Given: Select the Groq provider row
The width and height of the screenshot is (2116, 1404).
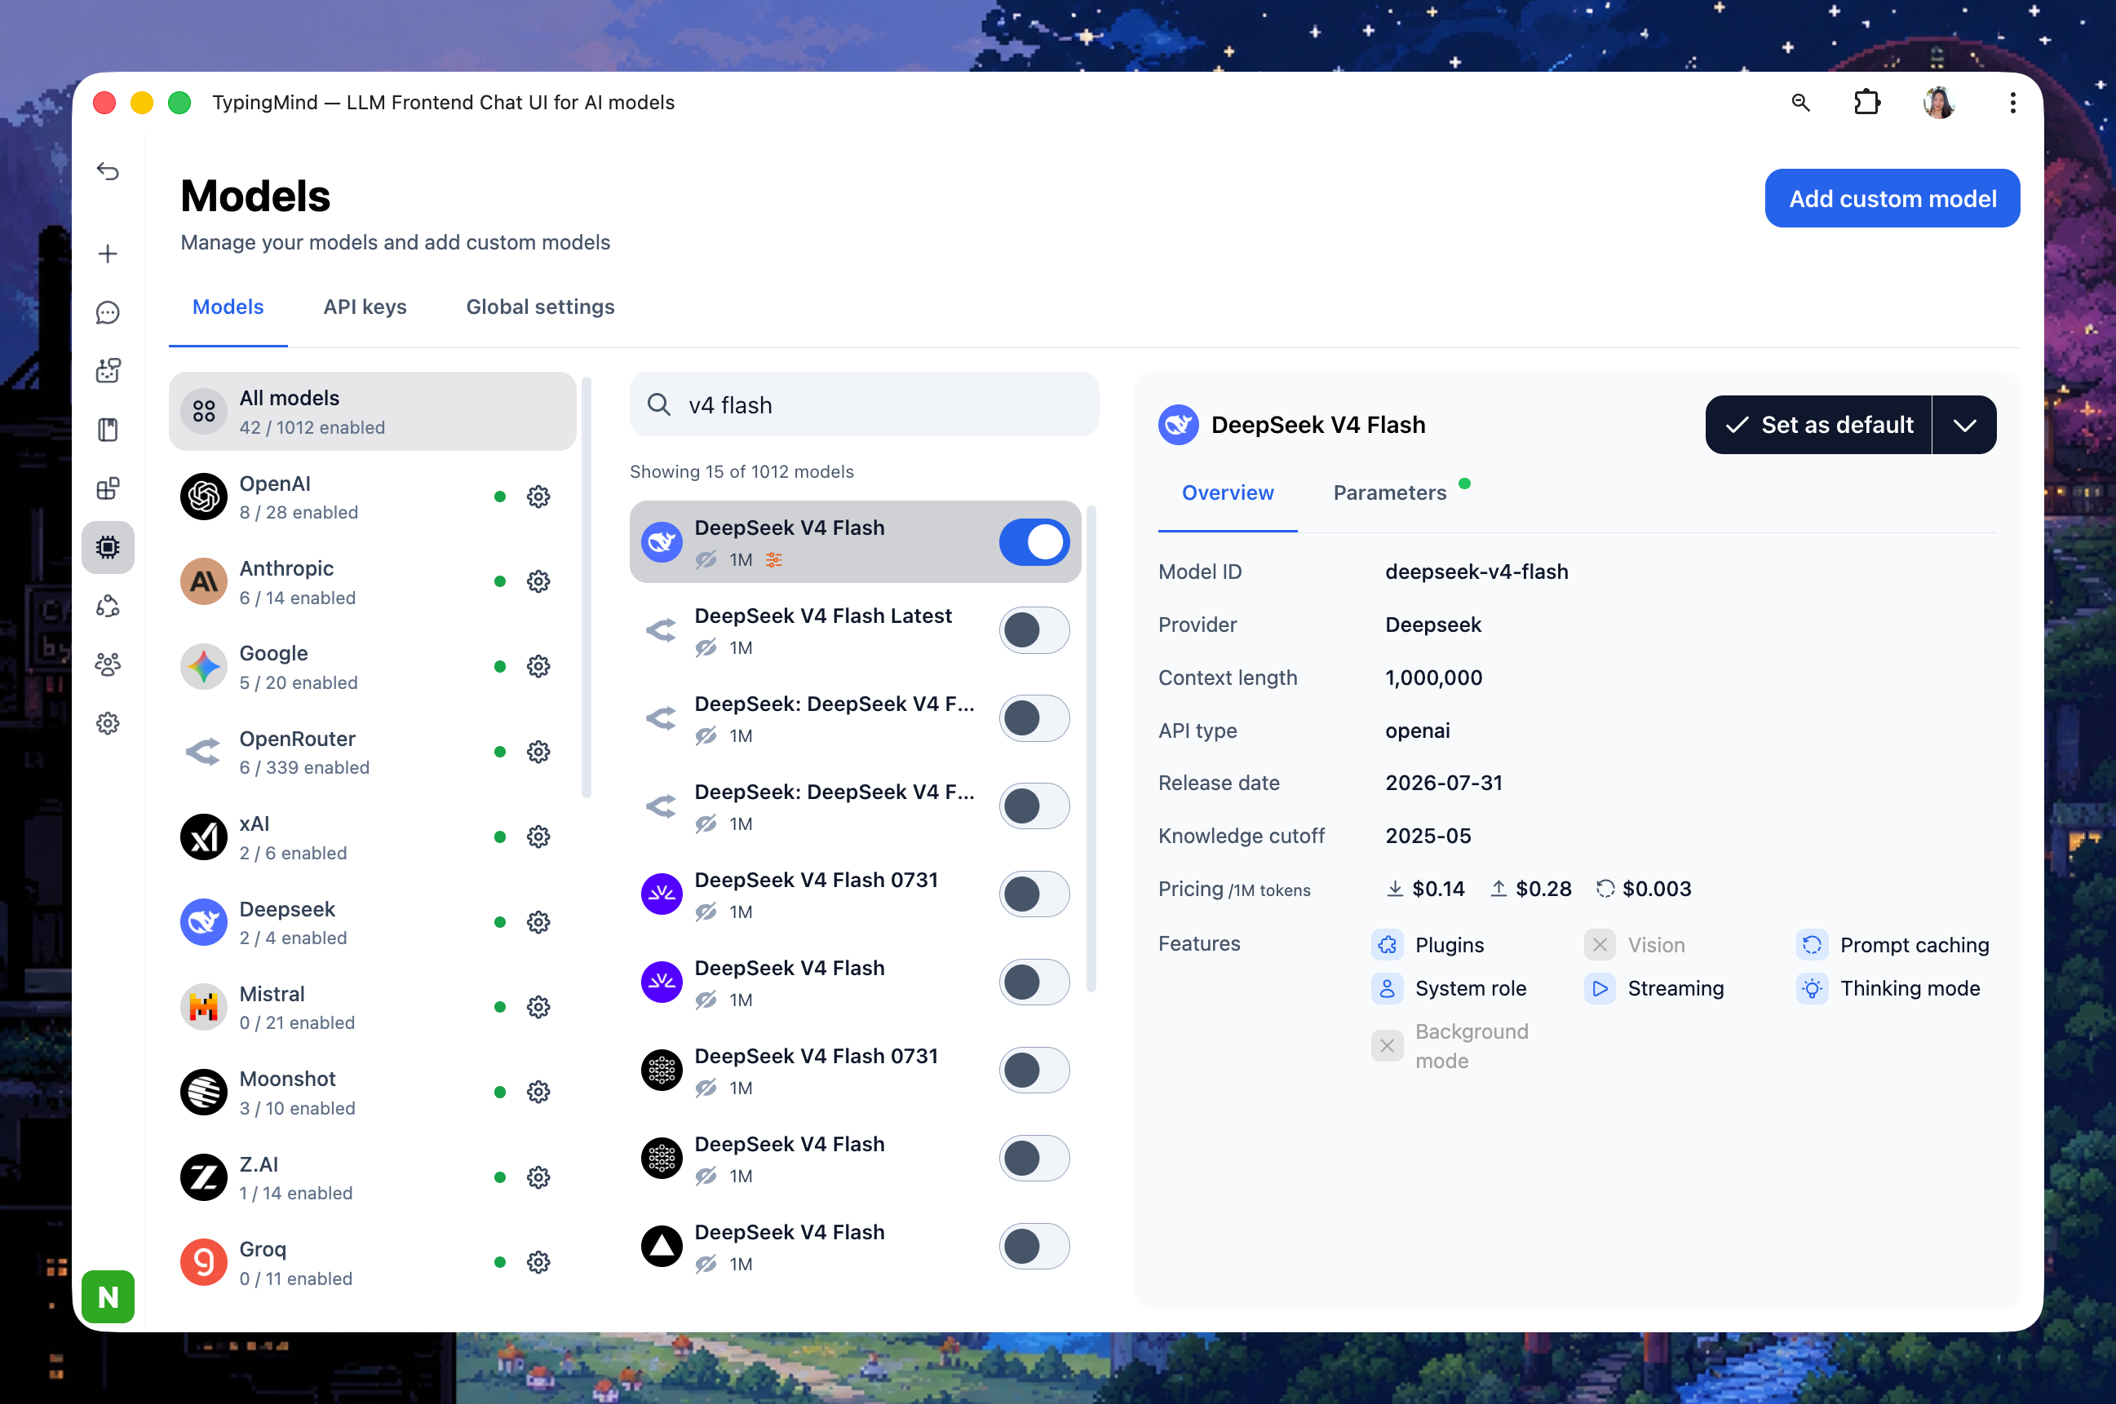Looking at the screenshot, I should (x=372, y=1262).
